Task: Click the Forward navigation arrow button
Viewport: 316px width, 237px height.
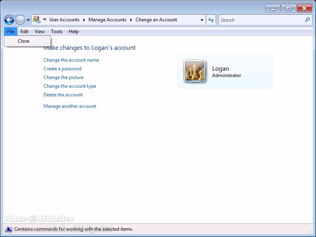Action: click(20, 20)
